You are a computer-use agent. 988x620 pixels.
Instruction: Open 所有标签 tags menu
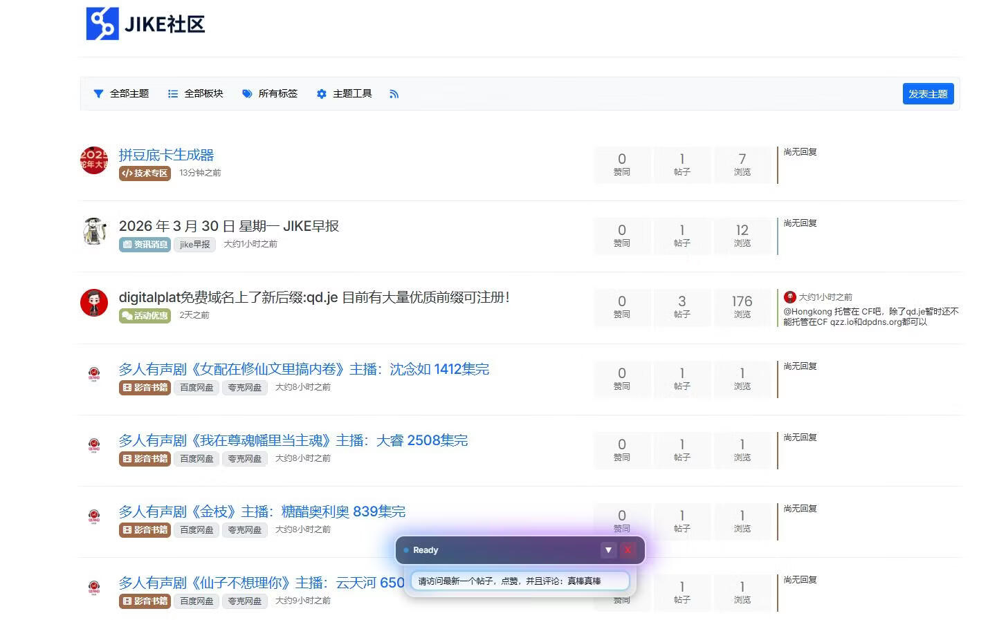pyautogui.click(x=270, y=94)
